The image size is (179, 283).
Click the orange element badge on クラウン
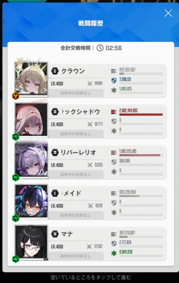pyautogui.click(x=16, y=96)
